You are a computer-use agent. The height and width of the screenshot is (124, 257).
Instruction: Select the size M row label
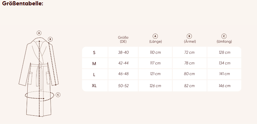[94, 63]
